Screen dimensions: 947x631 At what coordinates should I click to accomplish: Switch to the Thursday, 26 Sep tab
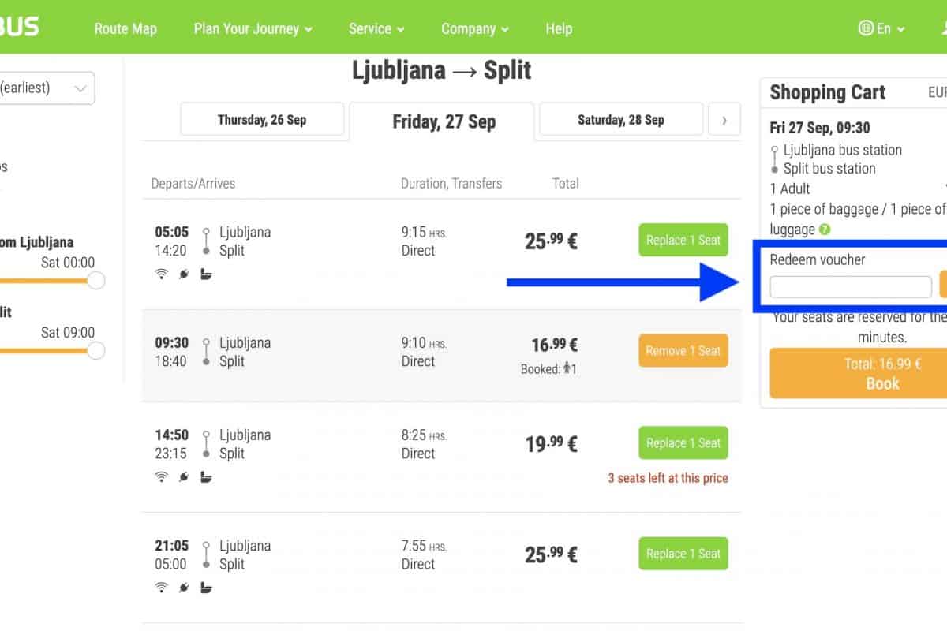tap(262, 120)
